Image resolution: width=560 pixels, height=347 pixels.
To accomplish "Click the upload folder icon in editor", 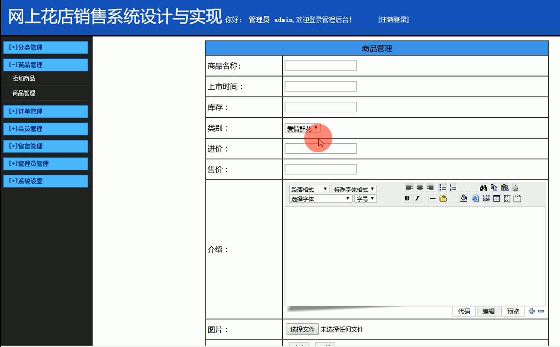I will [x=443, y=198].
